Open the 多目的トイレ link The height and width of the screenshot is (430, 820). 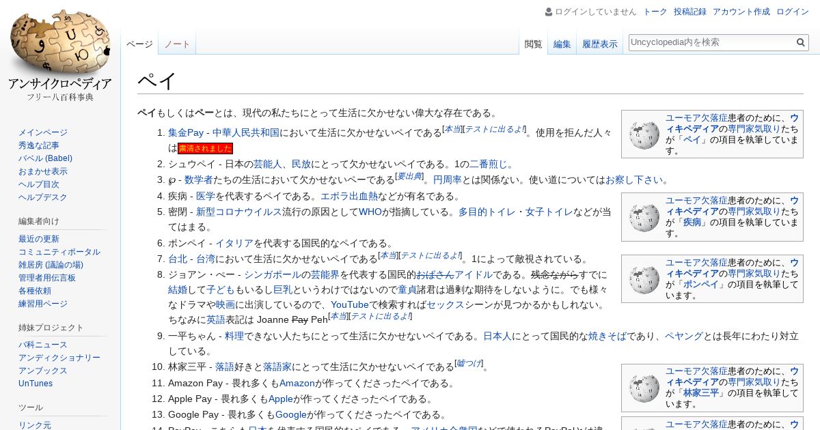487,212
